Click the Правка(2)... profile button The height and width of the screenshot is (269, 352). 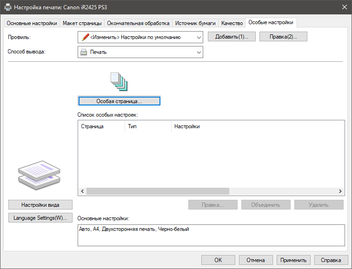click(x=283, y=37)
